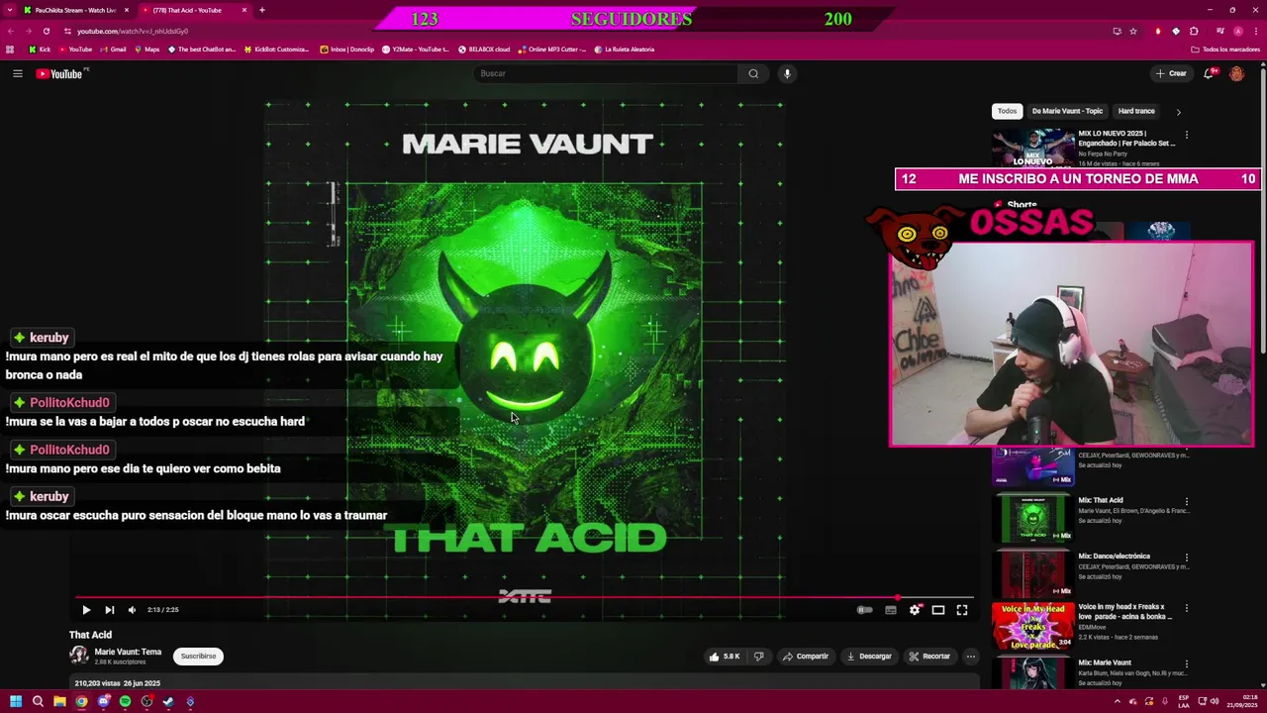The width and height of the screenshot is (1267, 713).
Task: Open options for MIX LO NUEVO 2025 video
Action: pos(1187,135)
